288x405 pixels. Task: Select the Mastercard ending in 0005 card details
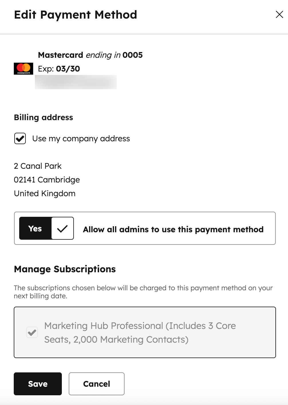(90, 55)
